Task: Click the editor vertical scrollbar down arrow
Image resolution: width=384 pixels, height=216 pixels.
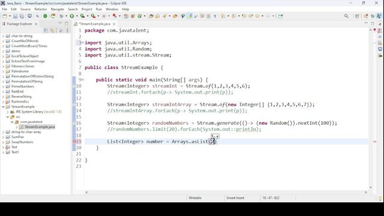Action: pyautogui.click(x=371, y=188)
